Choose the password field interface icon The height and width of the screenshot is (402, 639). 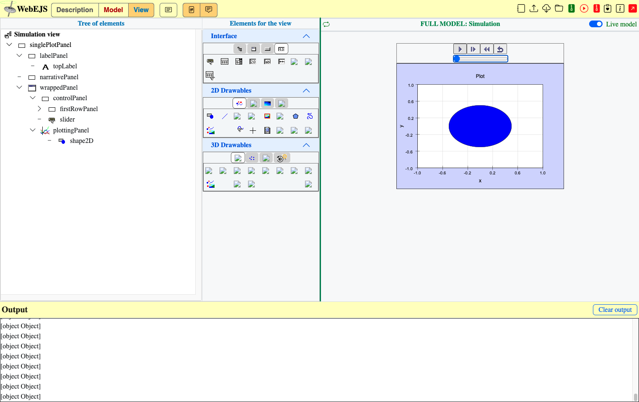pos(282,62)
